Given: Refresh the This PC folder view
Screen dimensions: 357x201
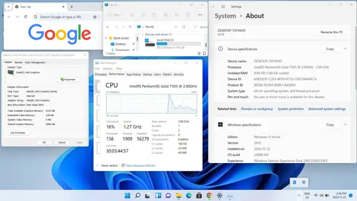Looking at the screenshot, I should coord(184,27).
